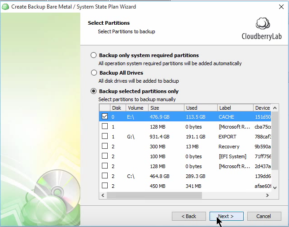Click the 289.3 GB used cell
The width and height of the screenshot is (289, 227).
(x=195, y=176)
